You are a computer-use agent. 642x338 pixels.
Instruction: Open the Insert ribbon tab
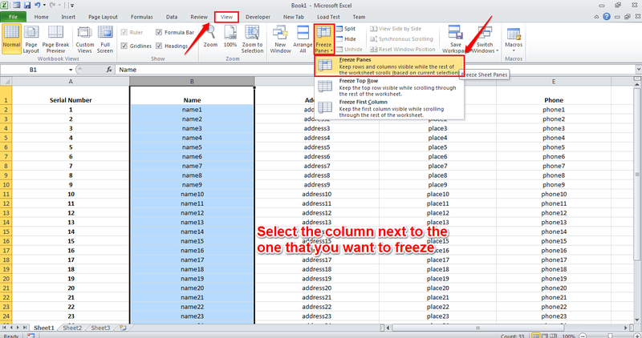point(68,17)
